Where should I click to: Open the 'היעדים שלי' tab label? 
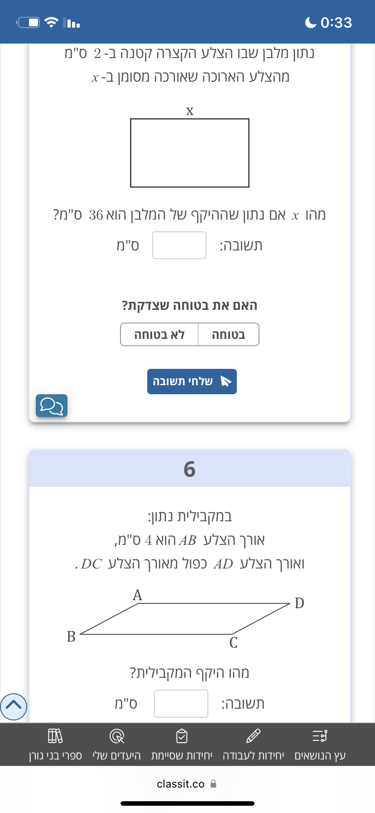point(117,755)
